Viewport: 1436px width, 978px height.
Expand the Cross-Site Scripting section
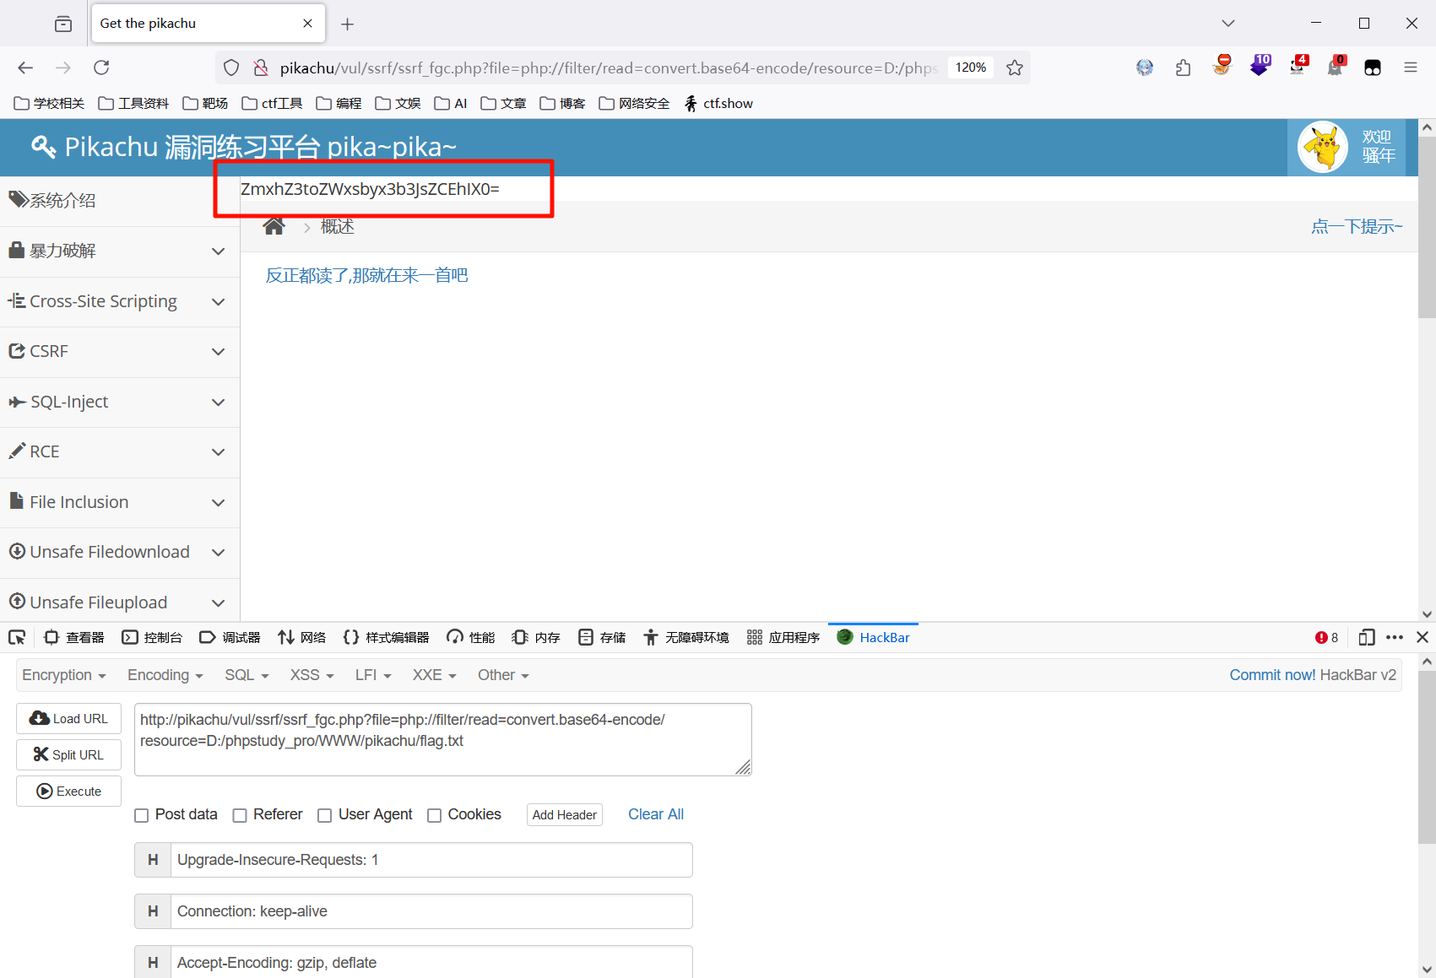120,301
